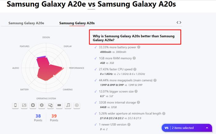Viewport: 216px width, 134px height.
Task: Open help icon beside RAM memory
Action: (134, 58)
